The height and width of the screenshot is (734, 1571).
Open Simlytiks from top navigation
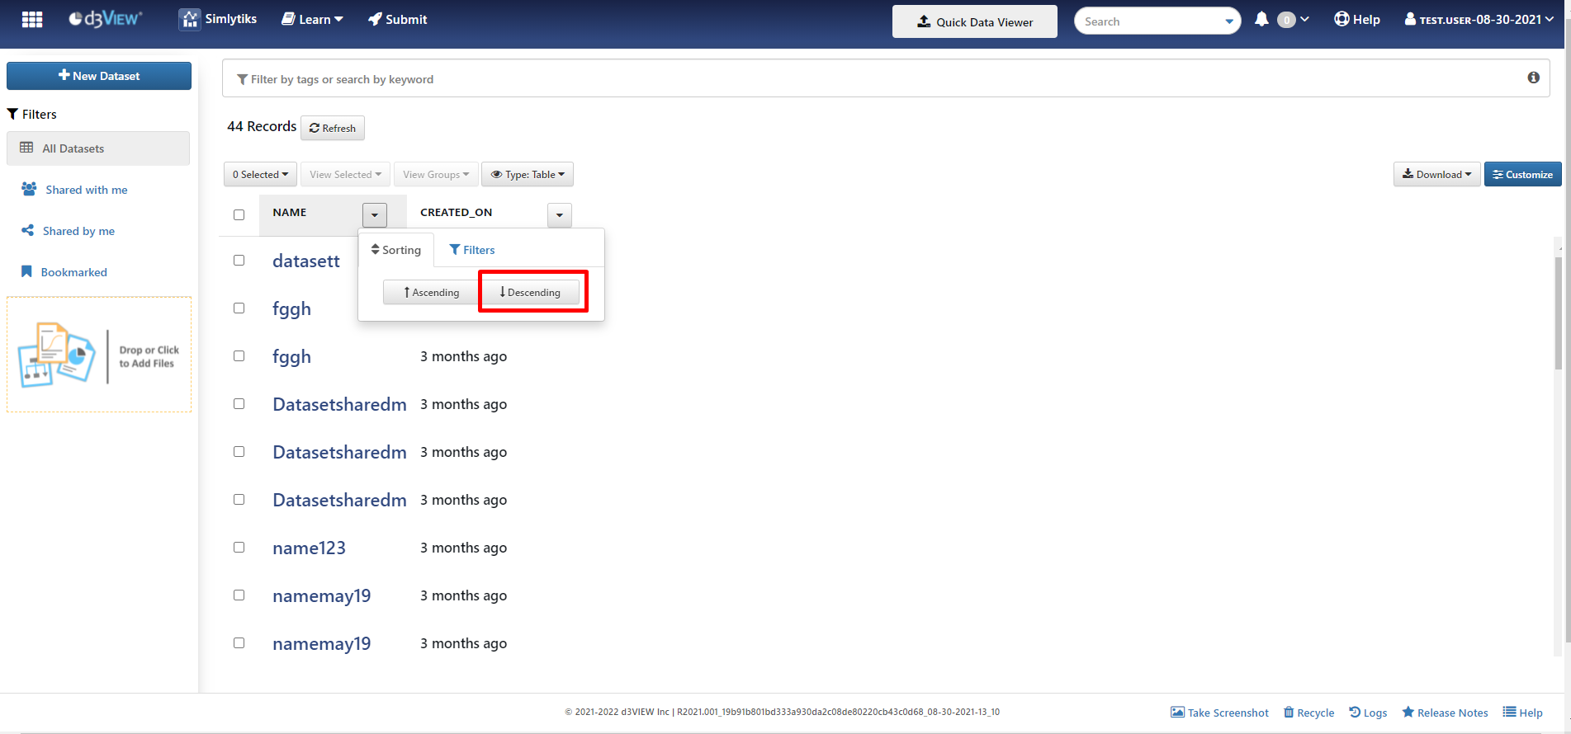click(x=218, y=19)
